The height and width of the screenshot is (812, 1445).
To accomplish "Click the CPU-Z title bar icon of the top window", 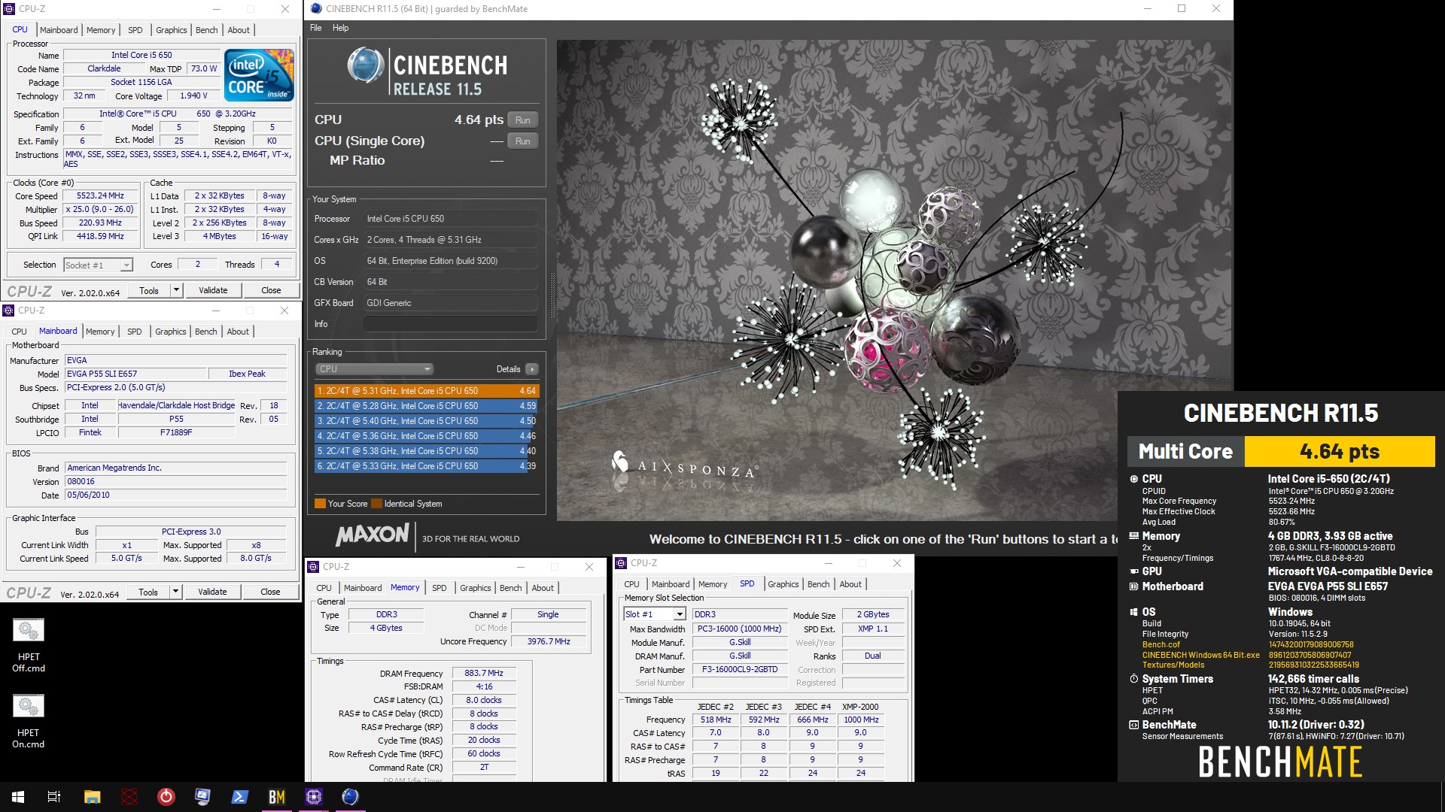I will pos(9,9).
